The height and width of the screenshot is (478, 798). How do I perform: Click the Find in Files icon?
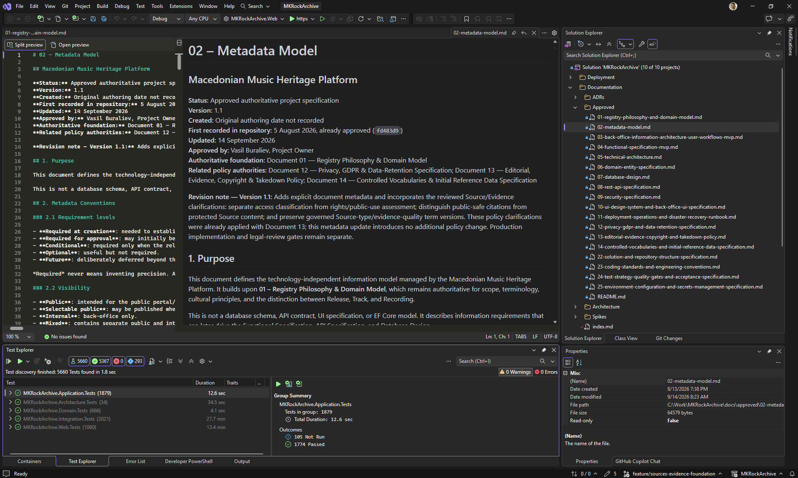pos(380,19)
